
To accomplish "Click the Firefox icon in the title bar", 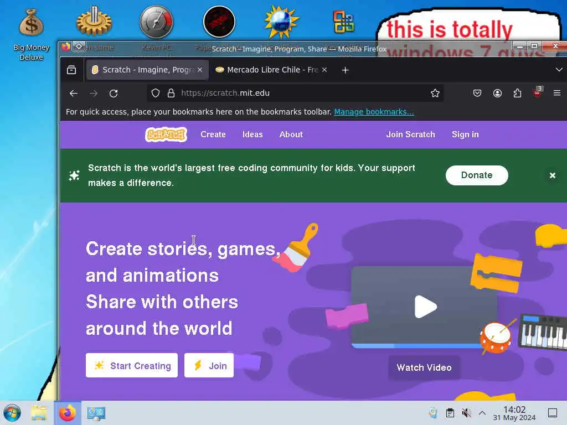I will click(66, 46).
